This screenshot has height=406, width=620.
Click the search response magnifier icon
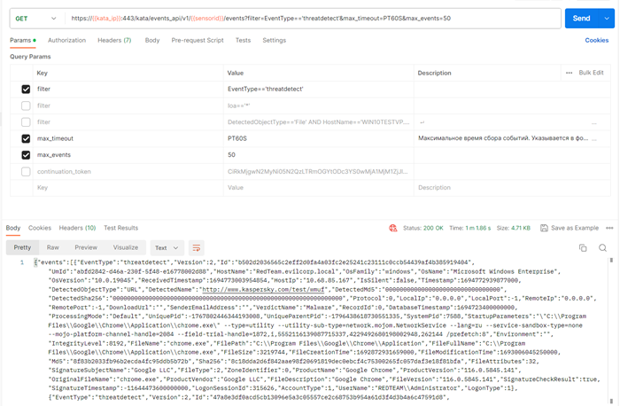click(603, 248)
